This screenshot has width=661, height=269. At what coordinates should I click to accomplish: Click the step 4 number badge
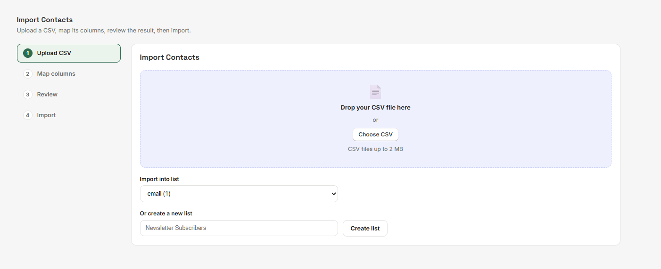coord(28,115)
